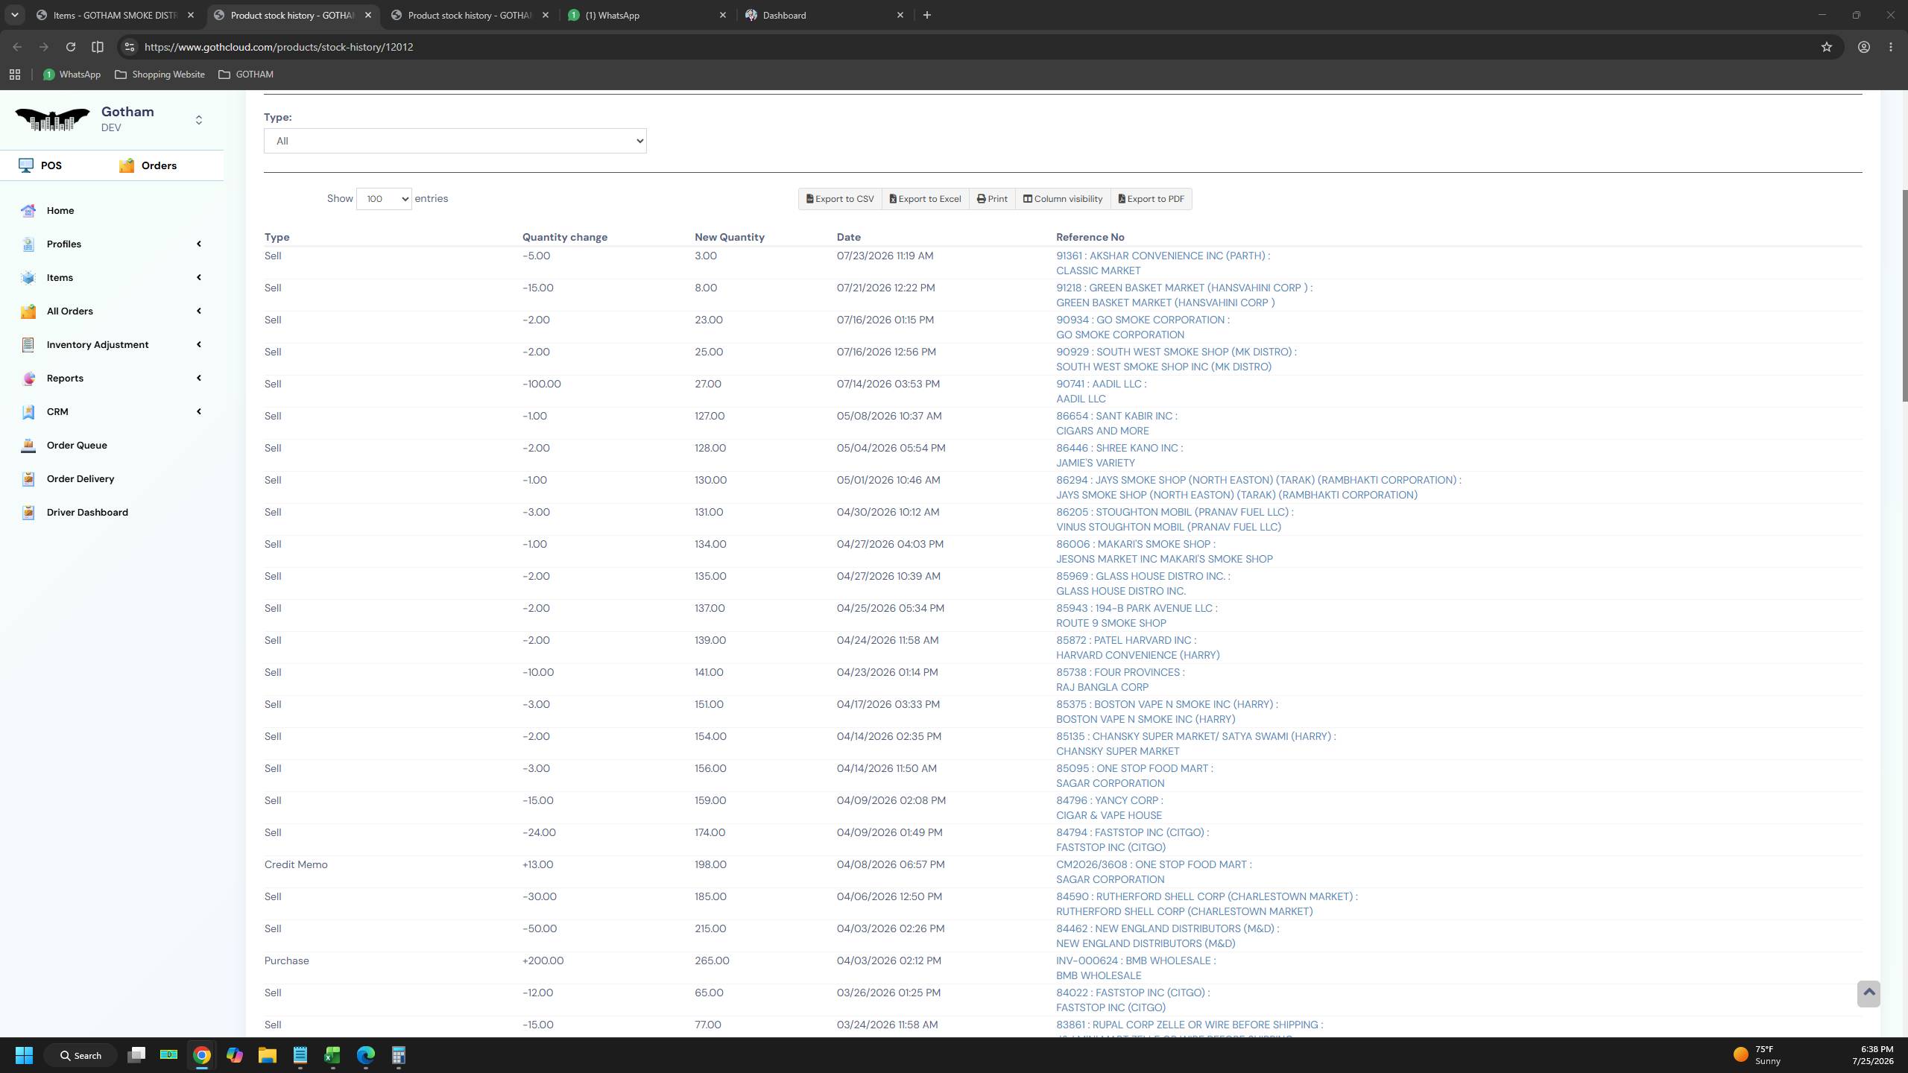Open Order Queue sidebar icon

click(28, 446)
